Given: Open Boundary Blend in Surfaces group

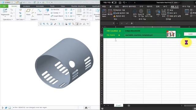Looking at the screenshot, I should 97,13.
